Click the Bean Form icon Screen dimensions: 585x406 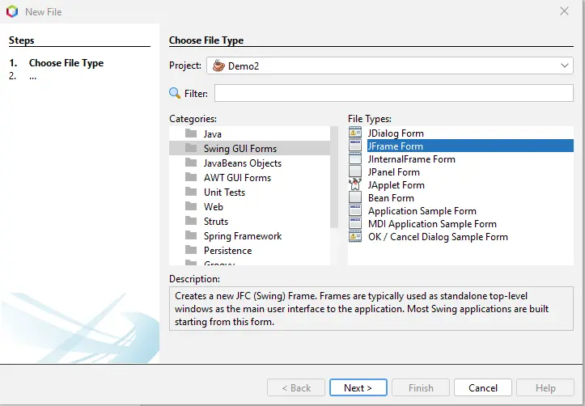(x=355, y=197)
